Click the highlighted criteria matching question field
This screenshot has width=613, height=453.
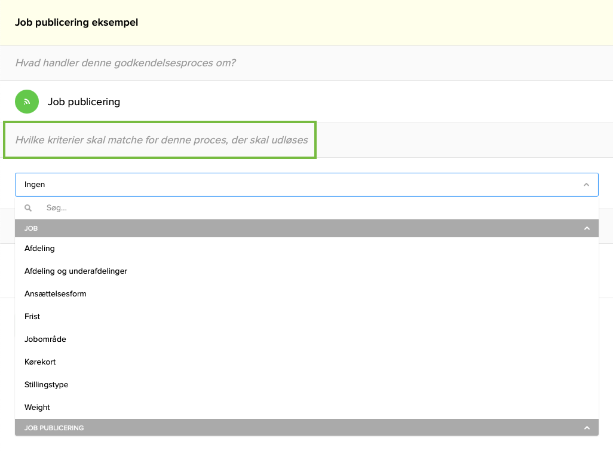(x=160, y=139)
